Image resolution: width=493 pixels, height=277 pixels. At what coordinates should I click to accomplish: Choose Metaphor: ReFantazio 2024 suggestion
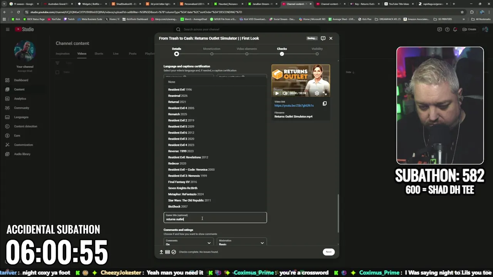pyautogui.click(x=215, y=194)
